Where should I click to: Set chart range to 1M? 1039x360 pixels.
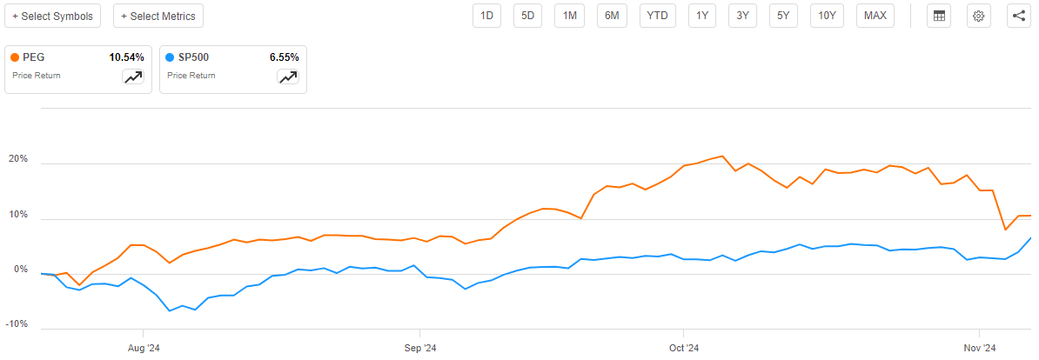[x=570, y=16]
